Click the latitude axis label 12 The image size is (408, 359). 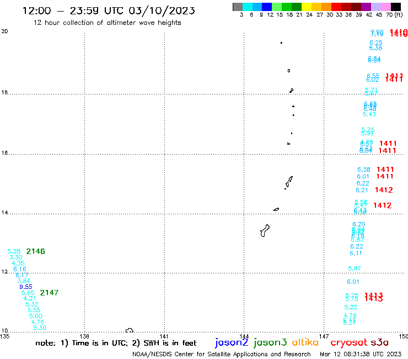click(x=4, y=272)
